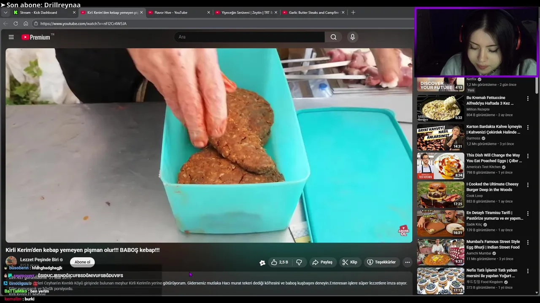This screenshot has height=303, width=540.
Task: Click the Abone Ol watermark in video
Action: point(404,231)
